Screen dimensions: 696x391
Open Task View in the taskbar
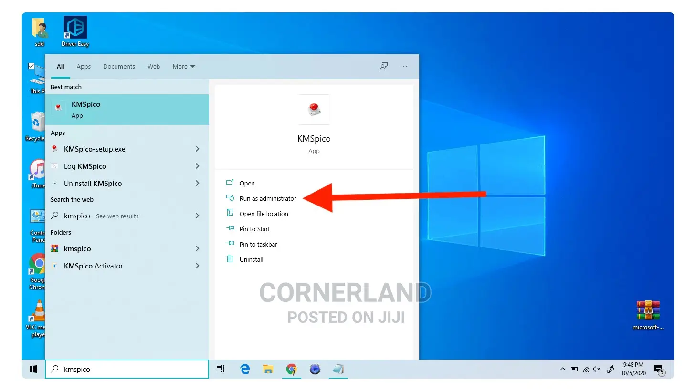click(221, 369)
